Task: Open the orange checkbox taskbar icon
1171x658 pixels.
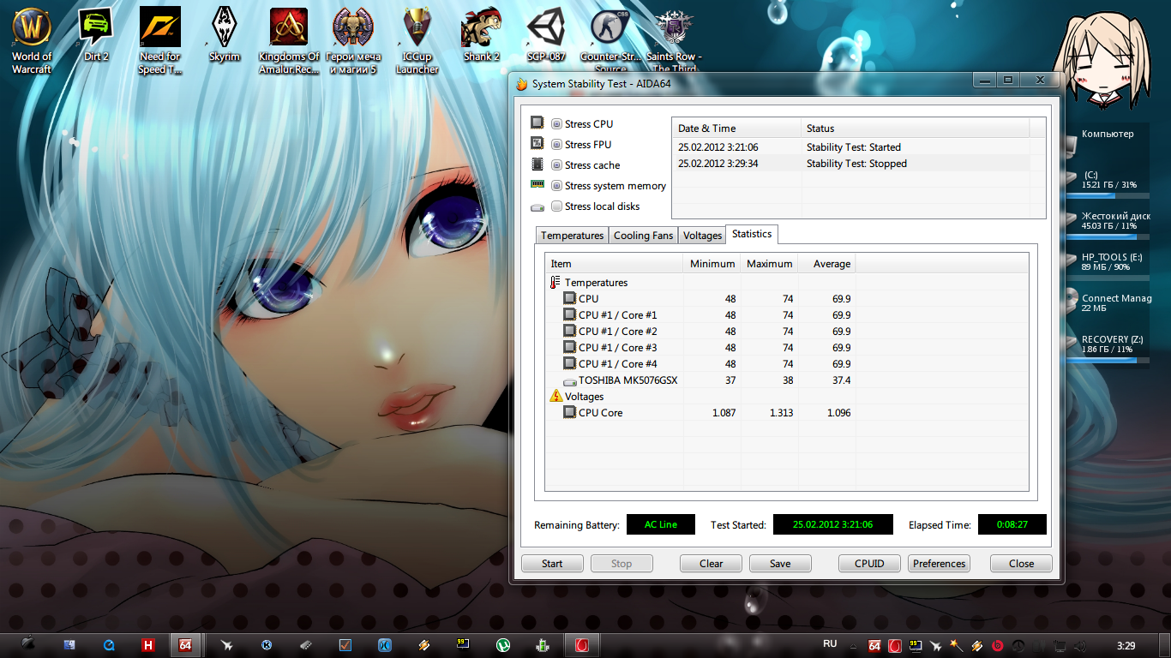Action: click(x=345, y=645)
